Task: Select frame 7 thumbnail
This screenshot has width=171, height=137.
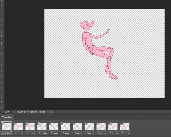Action: (x=77, y=126)
